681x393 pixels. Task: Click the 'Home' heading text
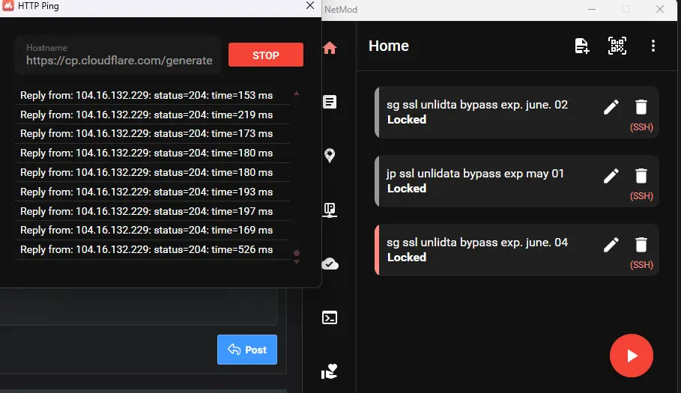(389, 46)
